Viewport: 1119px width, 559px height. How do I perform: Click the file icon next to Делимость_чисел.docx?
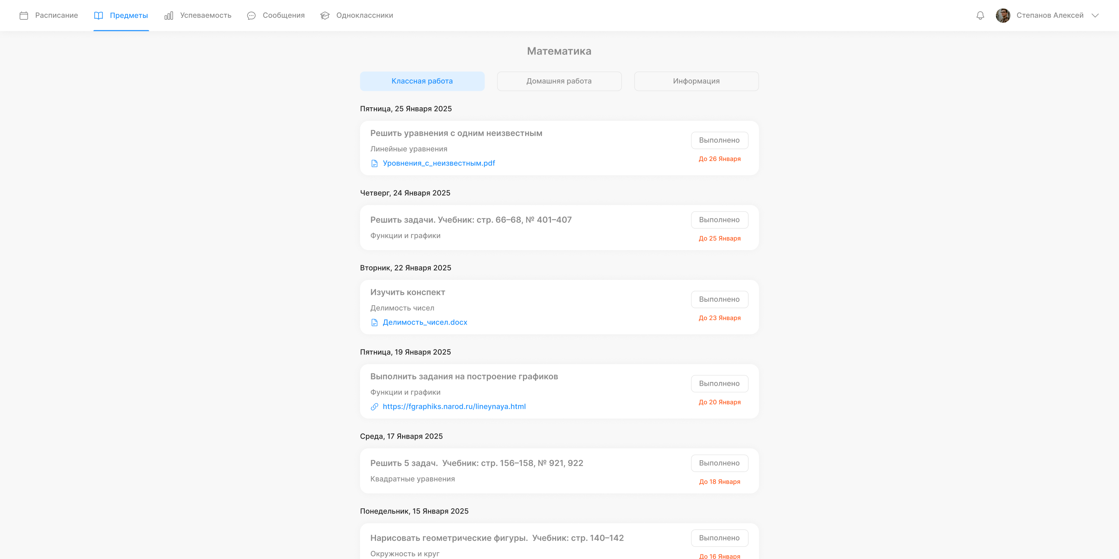(x=374, y=322)
